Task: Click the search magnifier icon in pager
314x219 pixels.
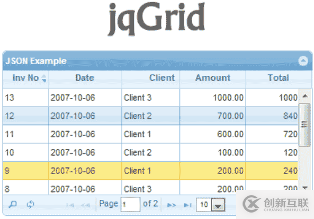Action: click(13, 204)
